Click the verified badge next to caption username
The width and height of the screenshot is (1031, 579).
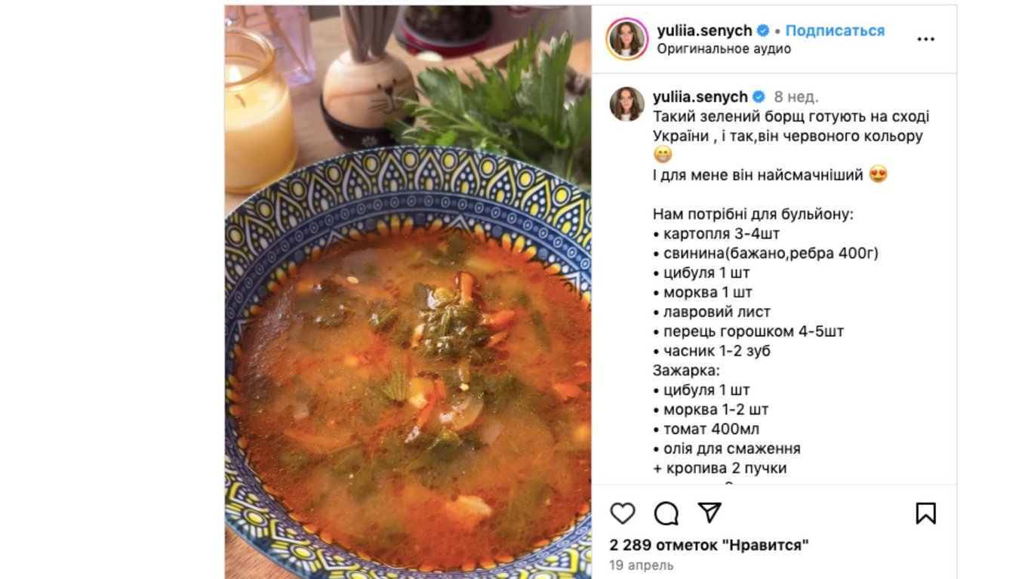759,97
